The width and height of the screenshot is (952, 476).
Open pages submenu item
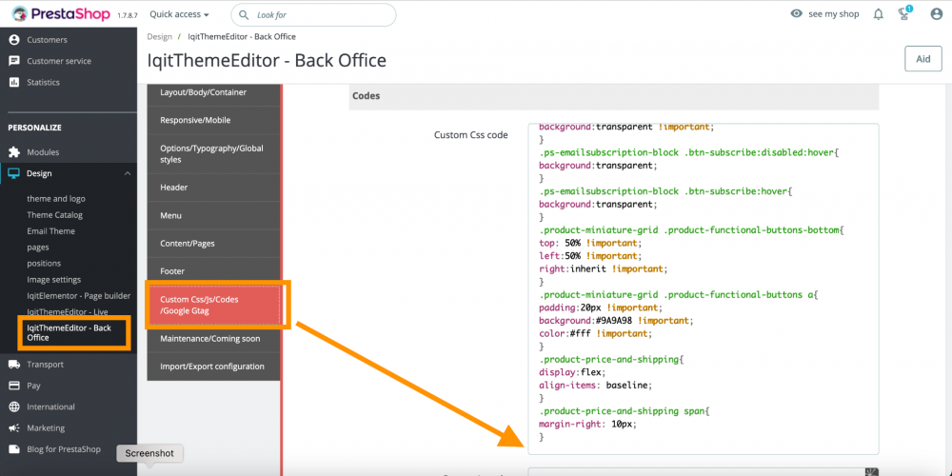[38, 248]
